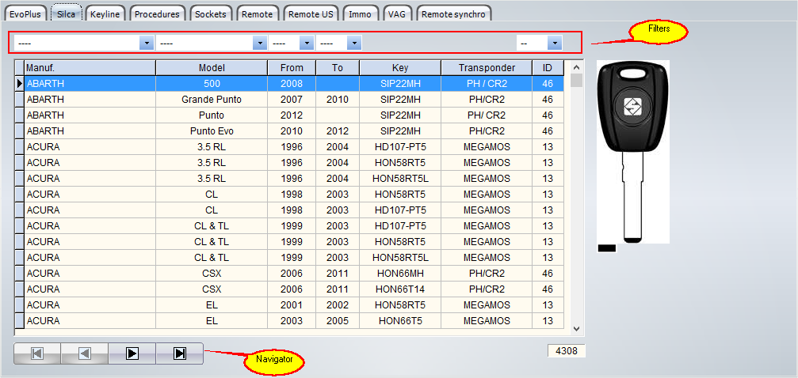Click the table scrollbar thumb
This screenshot has width=798, height=378.
(x=576, y=81)
